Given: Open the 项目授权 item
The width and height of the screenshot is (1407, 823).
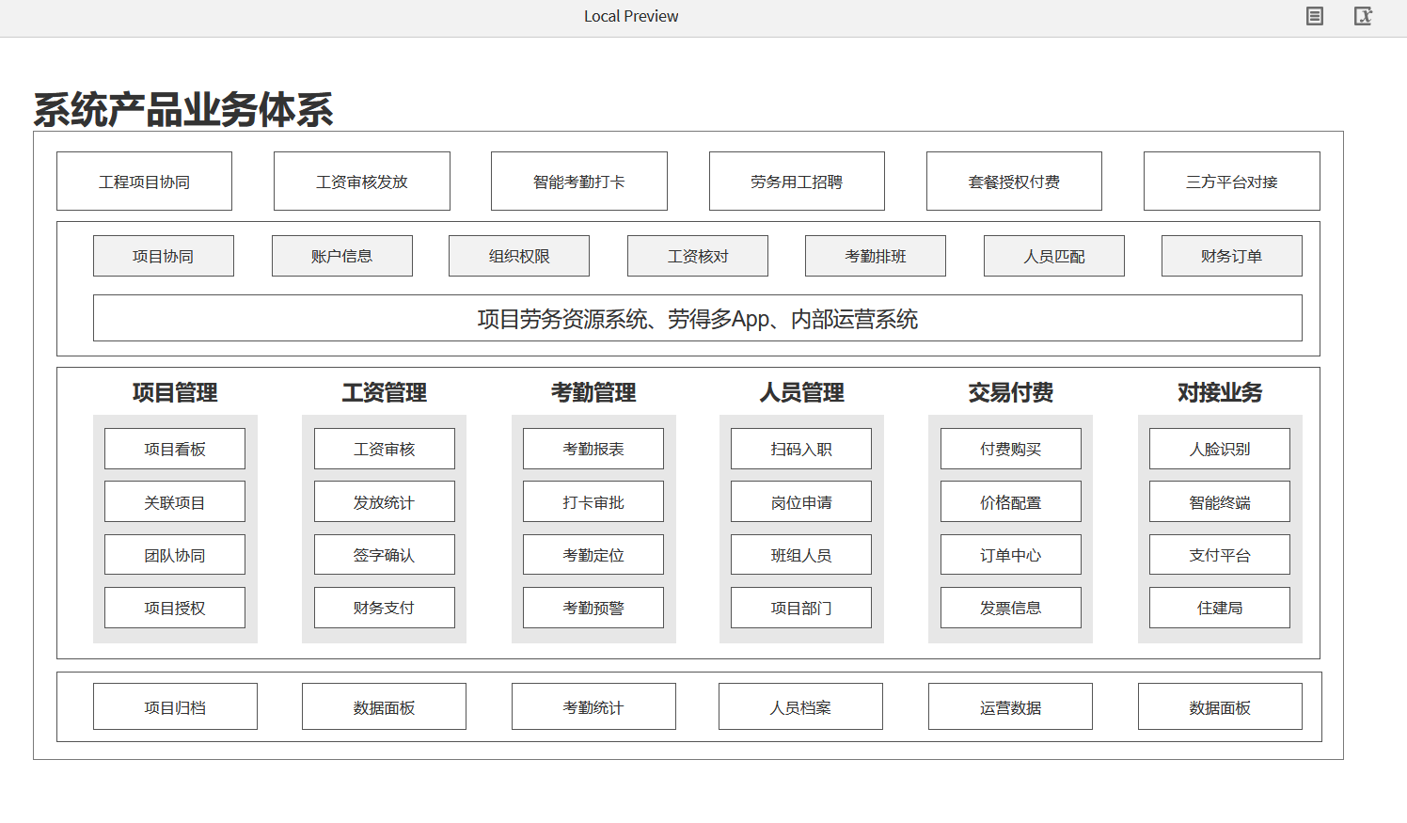Looking at the screenshot, I should (175, 608).
